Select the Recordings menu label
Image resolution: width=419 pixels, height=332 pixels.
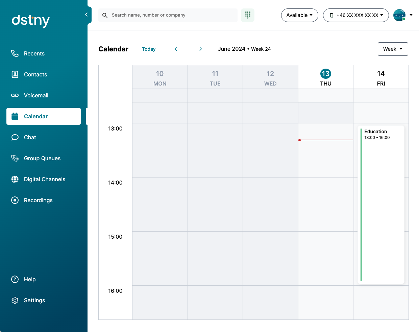pyautogui.click(x=38, y=200)
